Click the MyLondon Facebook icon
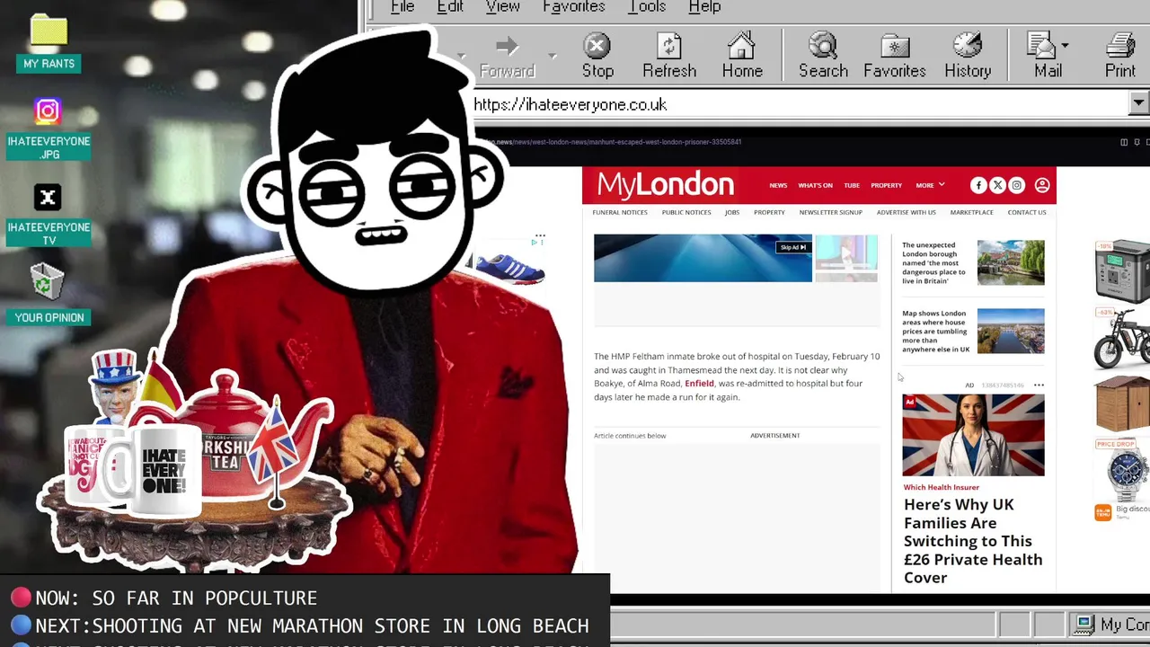The width and height of the screenshot is (1150, 647). [978, 185]
